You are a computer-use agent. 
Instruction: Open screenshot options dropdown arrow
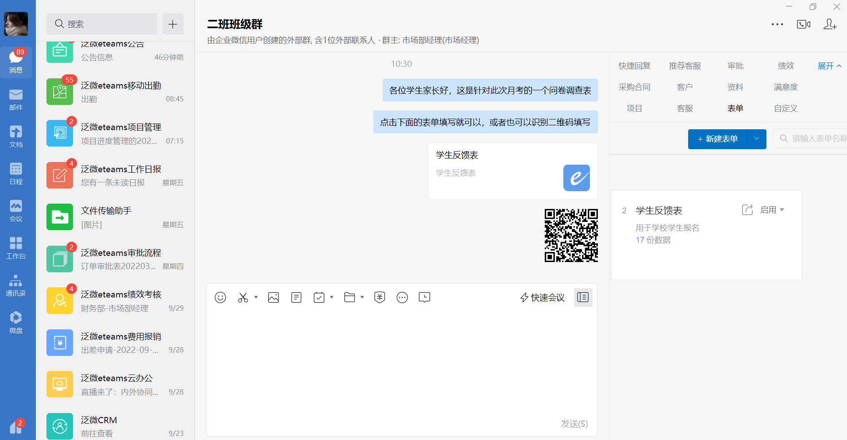256,297
